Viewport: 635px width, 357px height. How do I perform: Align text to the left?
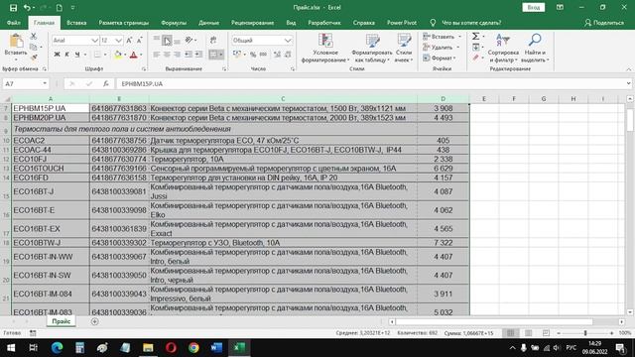157,55
